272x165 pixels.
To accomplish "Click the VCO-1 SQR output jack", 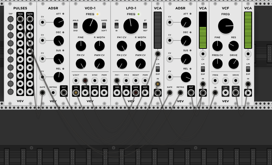I will click(104, 93).
